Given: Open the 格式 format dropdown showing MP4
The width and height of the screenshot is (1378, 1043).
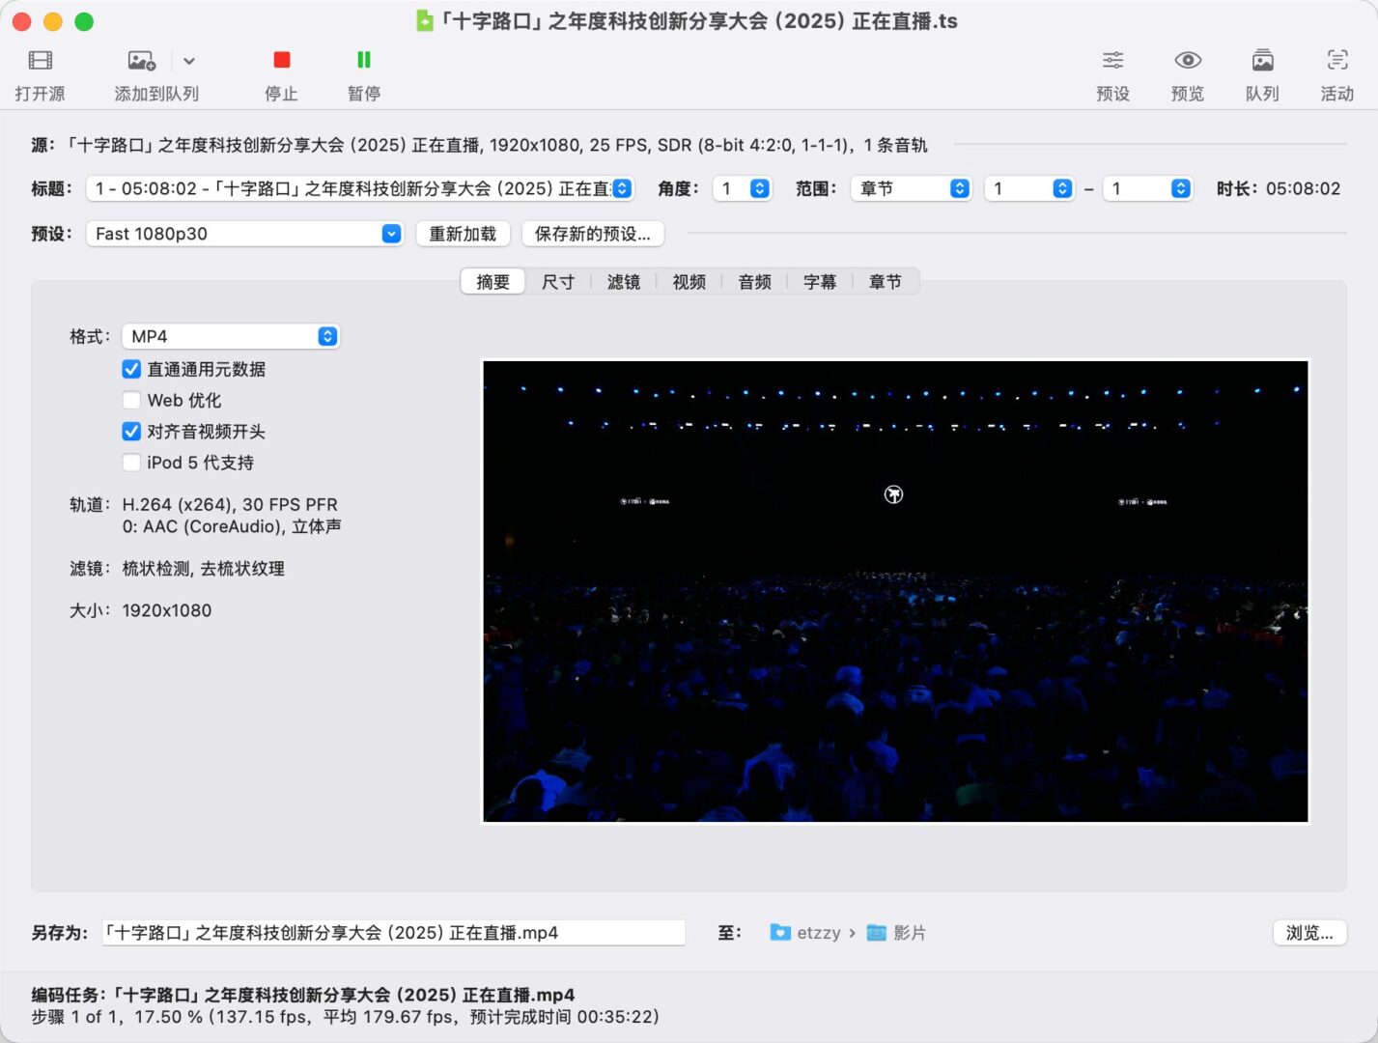Looking at the screenshot, I should pyautogui.click(x=231, y=336).
